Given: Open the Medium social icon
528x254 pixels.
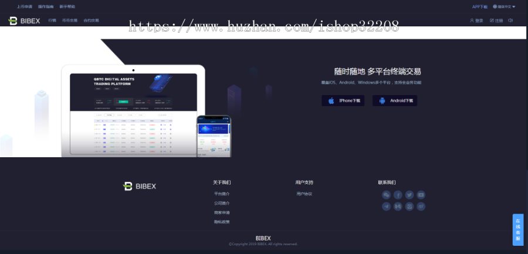Looking at the screenshot, I should [398, 206].
